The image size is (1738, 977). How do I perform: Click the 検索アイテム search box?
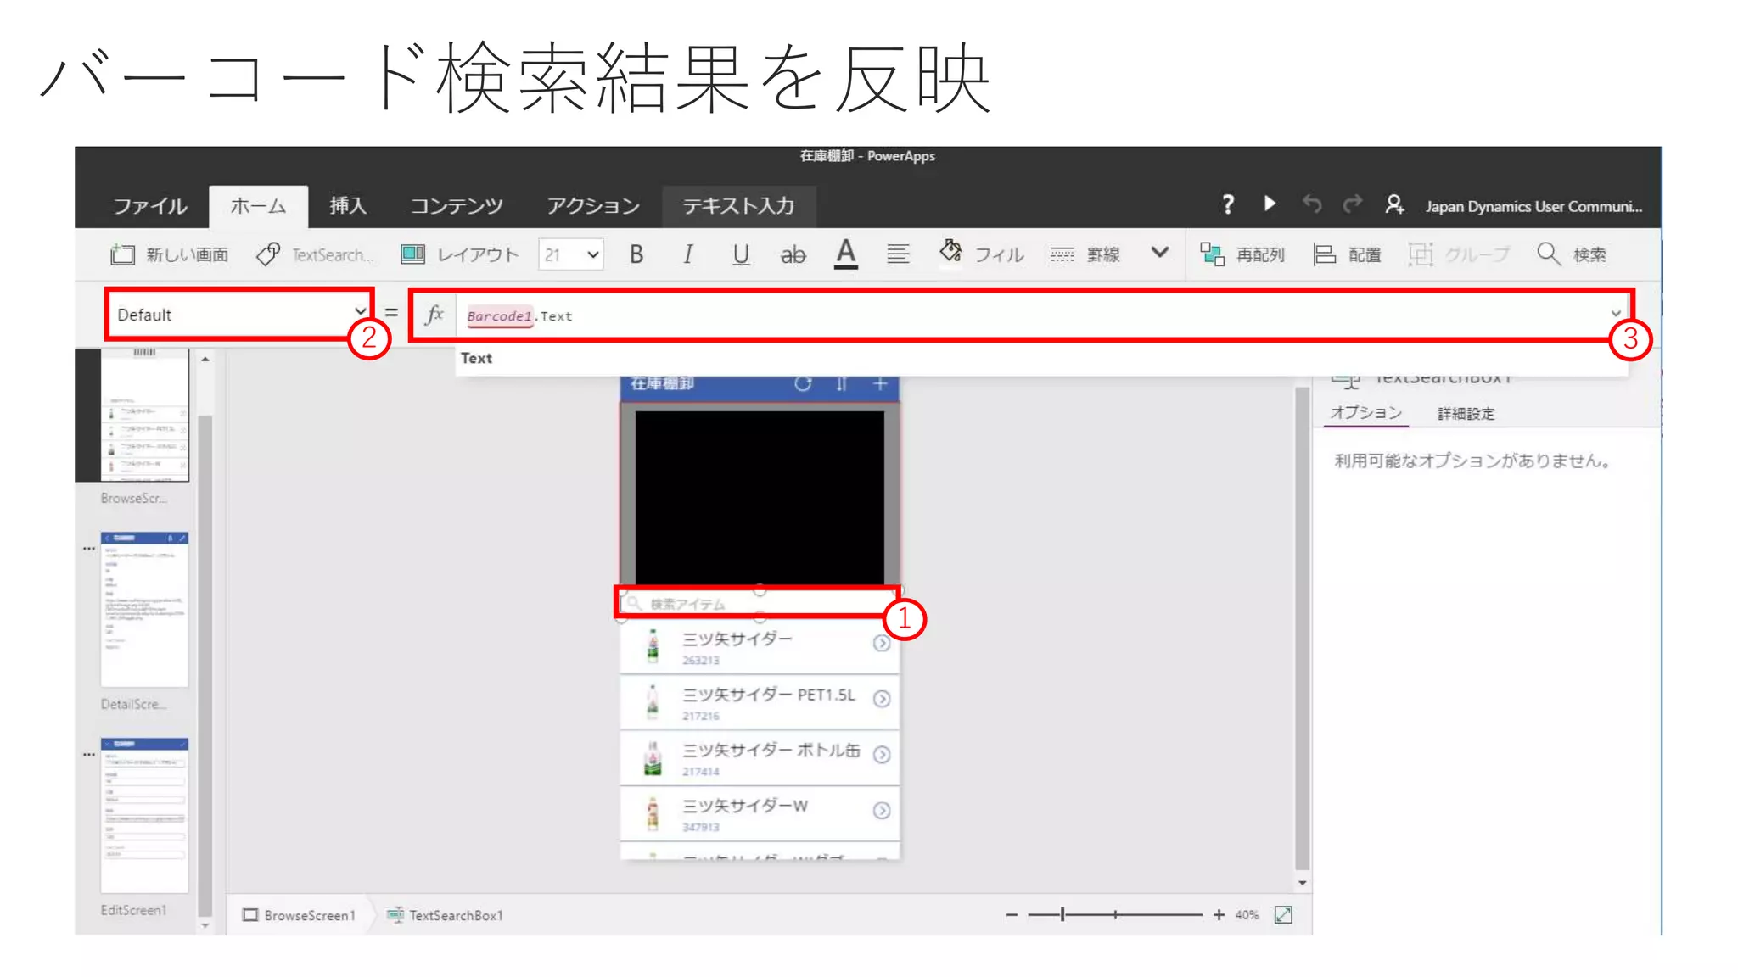click(757, 603)
